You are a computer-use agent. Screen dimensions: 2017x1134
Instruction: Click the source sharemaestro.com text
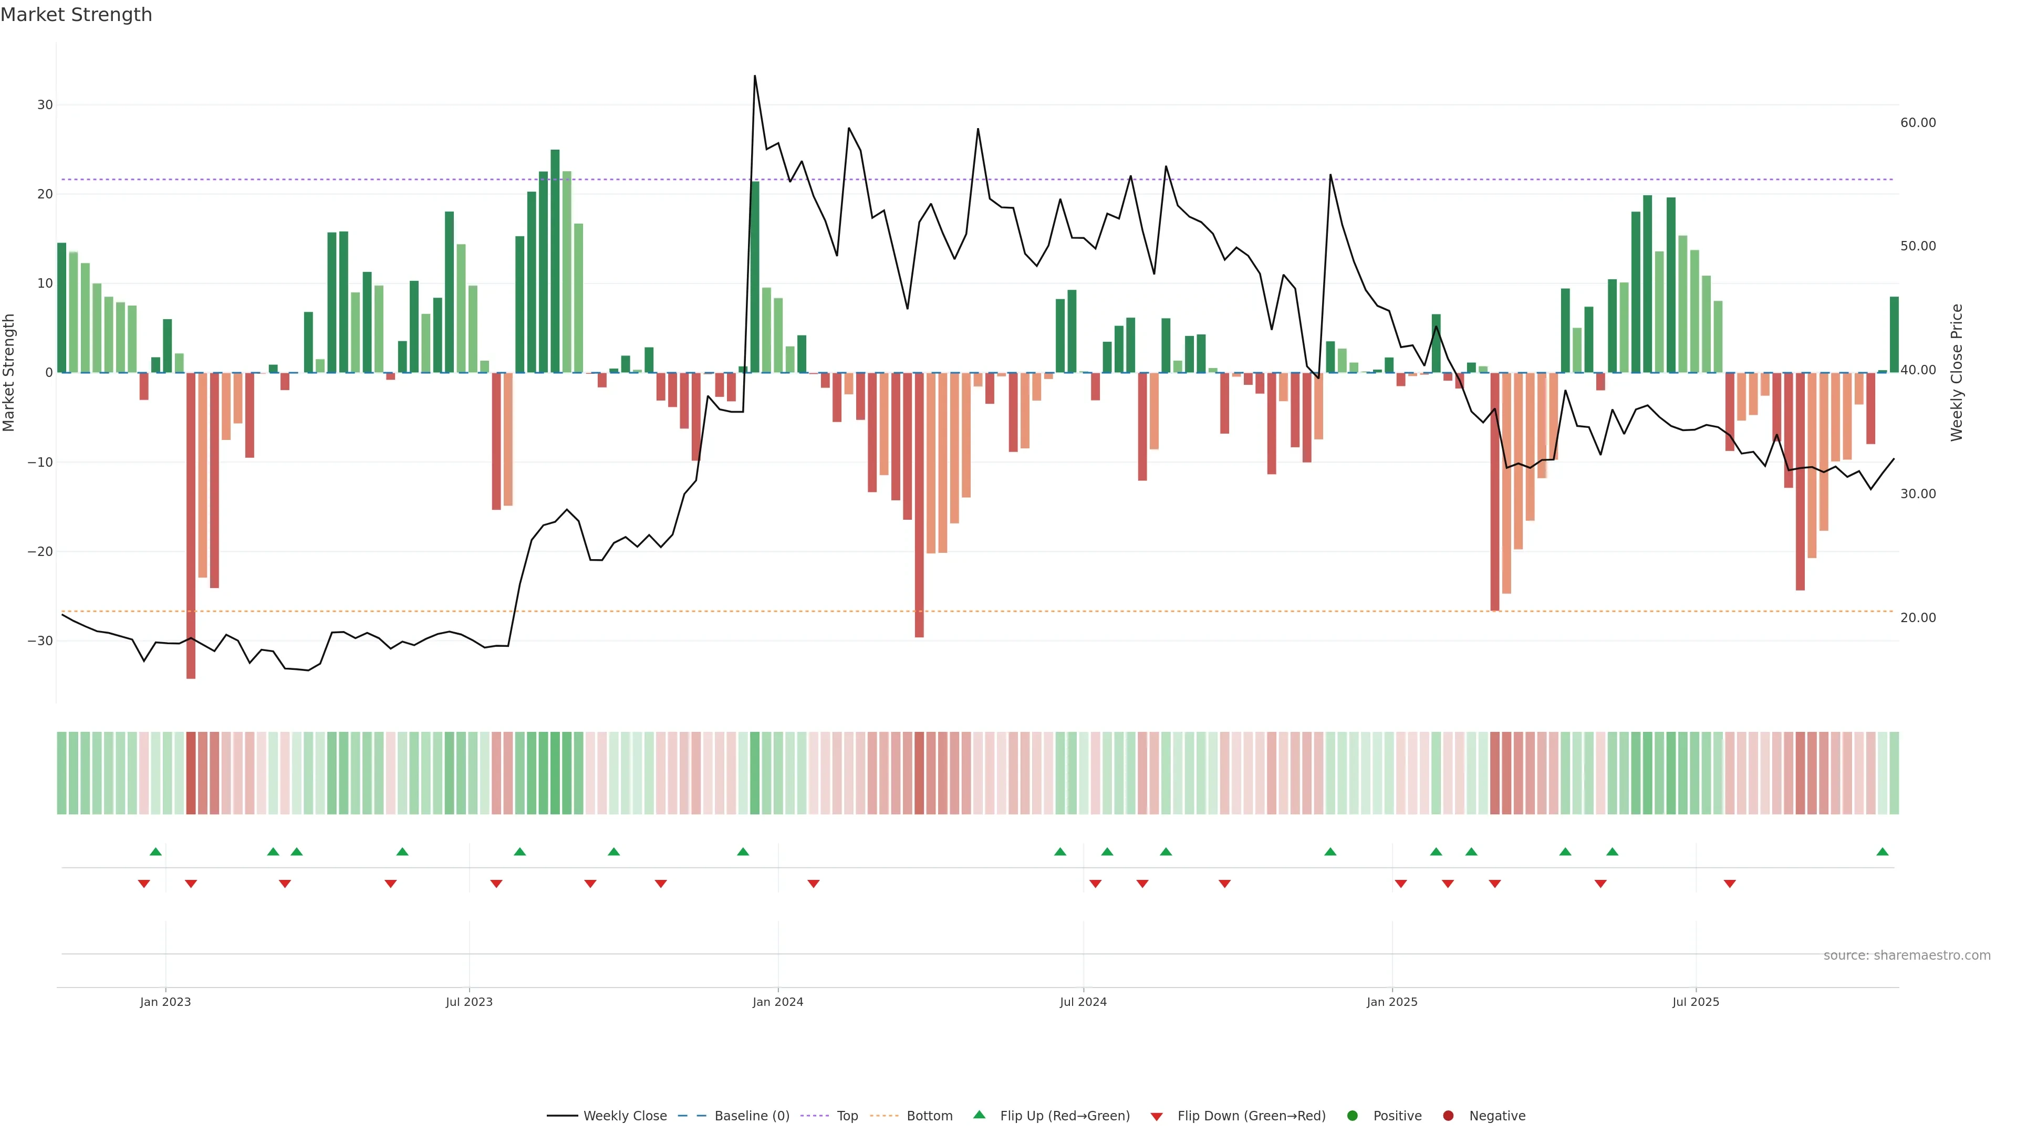pyautogui.click(x=1907, y=955)
